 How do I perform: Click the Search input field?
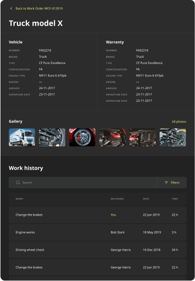[x=83, y=182]
